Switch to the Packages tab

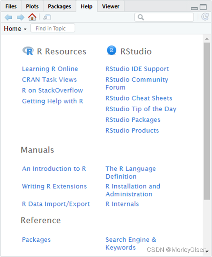coord(59,6)
